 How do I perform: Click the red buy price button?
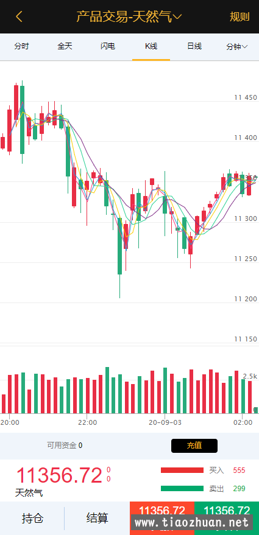162,519
